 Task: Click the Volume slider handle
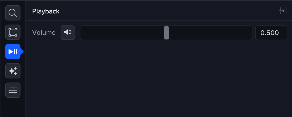(166, 33)
